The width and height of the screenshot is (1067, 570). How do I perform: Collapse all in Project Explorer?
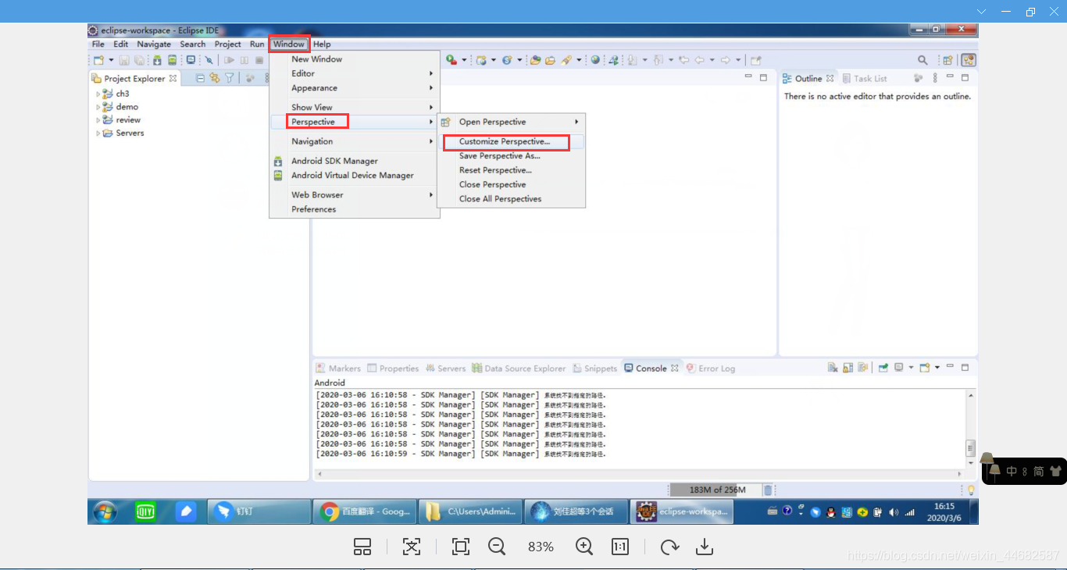[200, 78]
